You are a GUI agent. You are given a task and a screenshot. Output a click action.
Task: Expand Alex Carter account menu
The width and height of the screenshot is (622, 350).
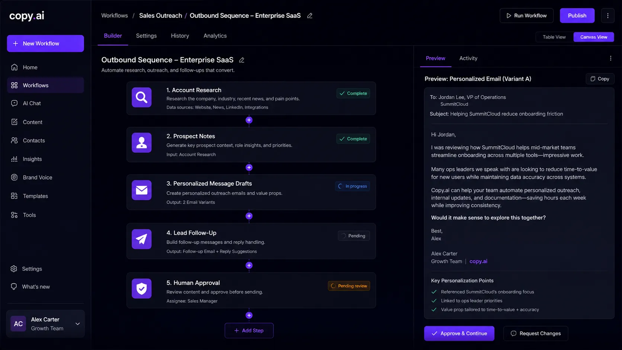(78, 324)
